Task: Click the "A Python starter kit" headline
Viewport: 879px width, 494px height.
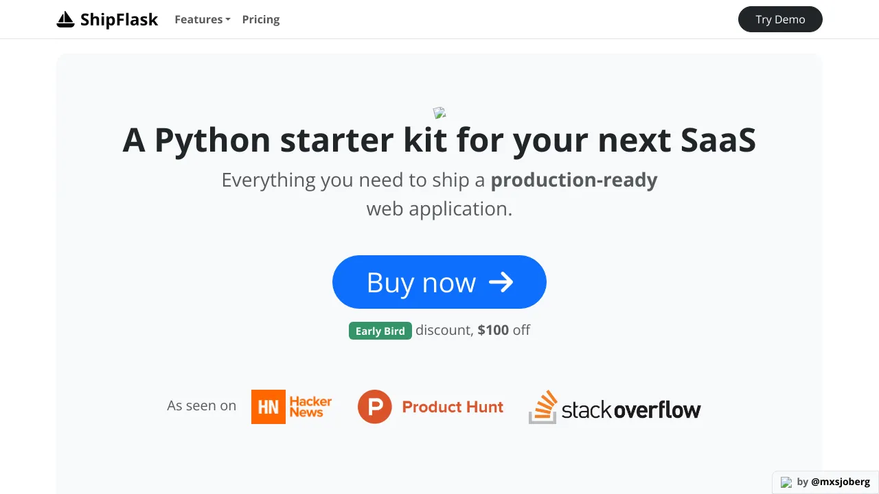Action: click(439, 140)
